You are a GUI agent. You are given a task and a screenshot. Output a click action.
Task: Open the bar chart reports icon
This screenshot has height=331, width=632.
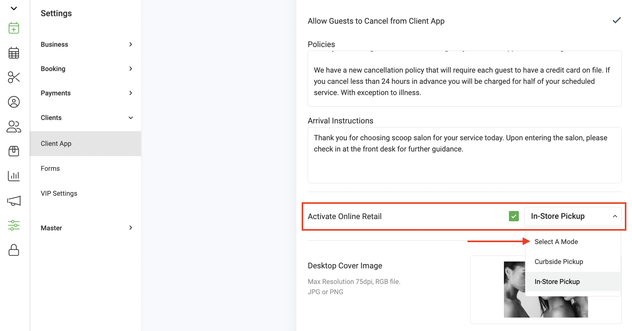(x=14, y=176)
